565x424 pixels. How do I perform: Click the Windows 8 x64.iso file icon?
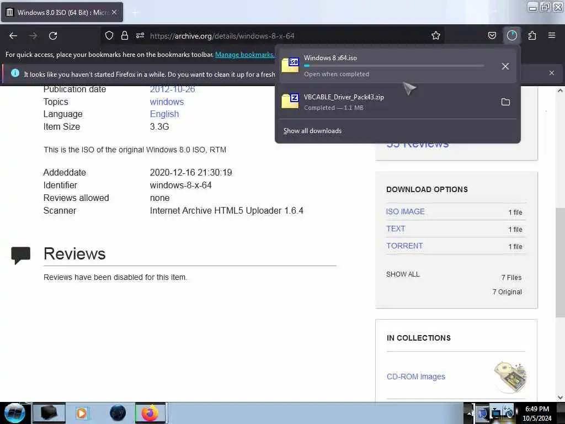coord(290,65)
